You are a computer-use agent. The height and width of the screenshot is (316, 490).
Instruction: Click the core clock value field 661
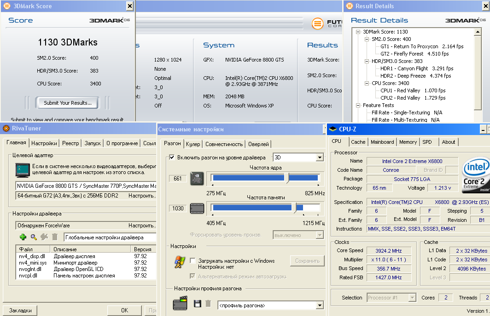click(x=177, y=179)
